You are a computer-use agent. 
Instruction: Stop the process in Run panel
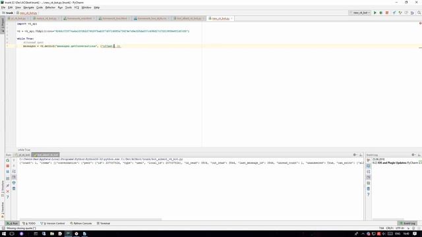point(7,166)
